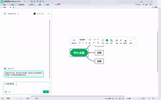This screenshot has width=161, height=100.
Task: Click the 边框 border icon
Action: (111, 41)
